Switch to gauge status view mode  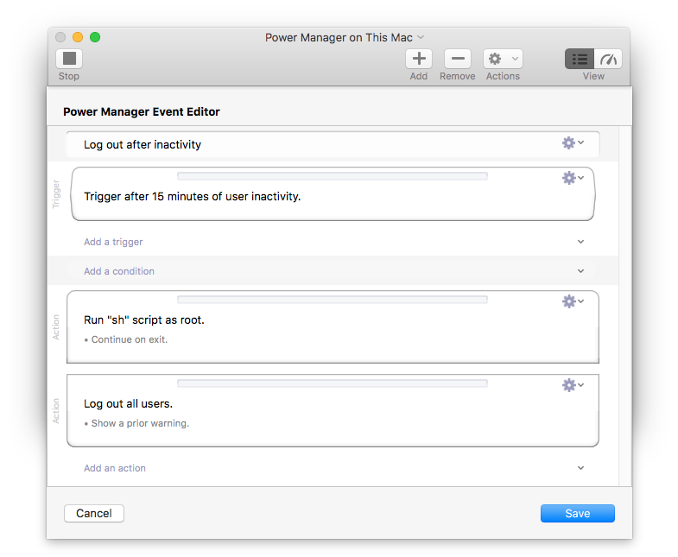608,59
